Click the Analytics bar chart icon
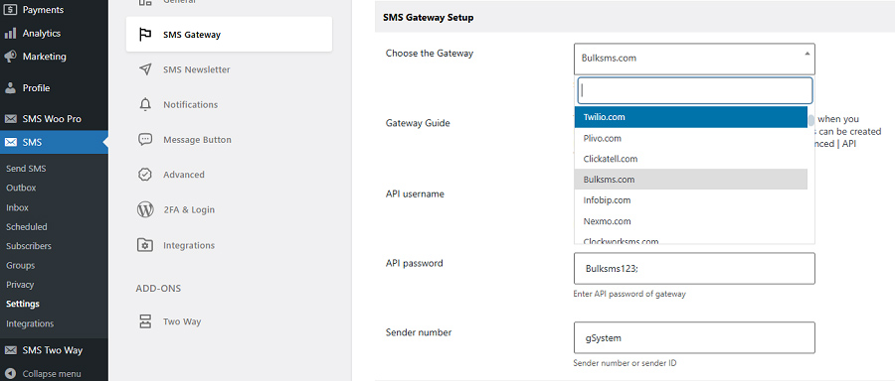This screenshot has height=381, width=895. [x=10, y=33]
